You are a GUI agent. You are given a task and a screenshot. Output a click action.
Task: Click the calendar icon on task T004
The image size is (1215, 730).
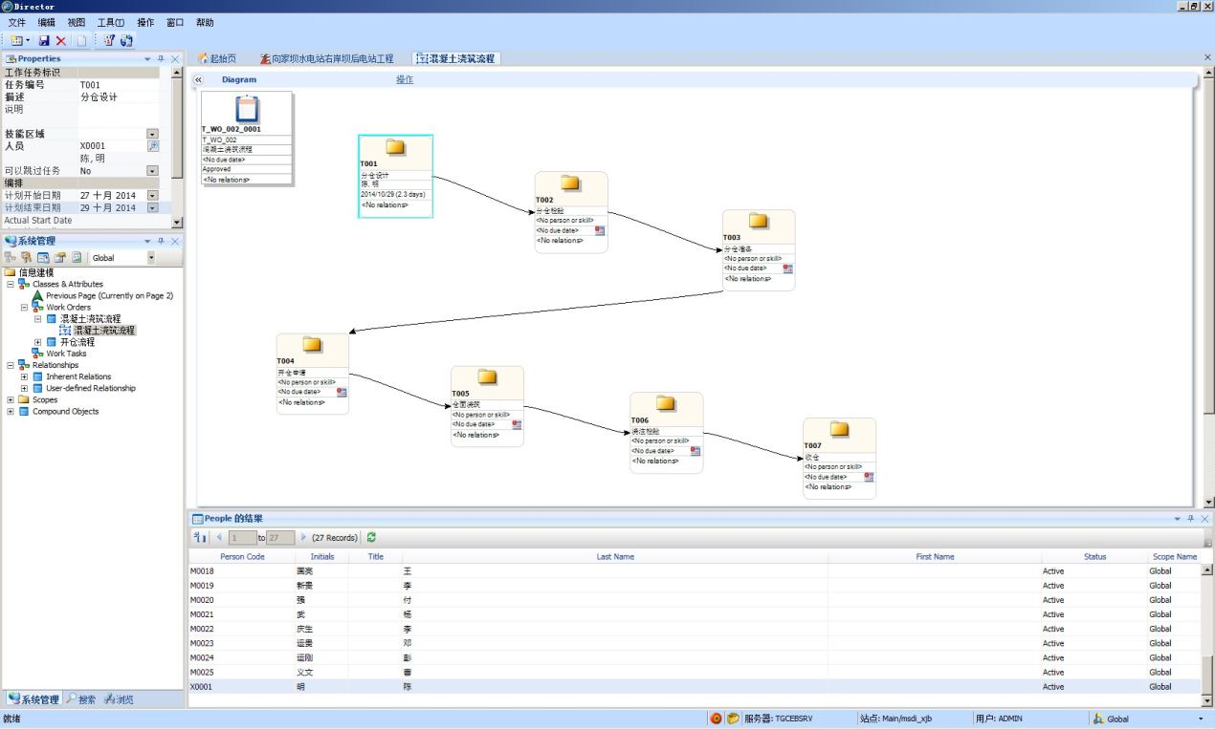(342, 392)
